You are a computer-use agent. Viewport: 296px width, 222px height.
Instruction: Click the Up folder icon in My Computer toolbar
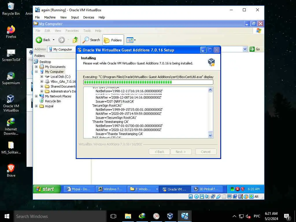pyautogui.click(x=75, y=40)
